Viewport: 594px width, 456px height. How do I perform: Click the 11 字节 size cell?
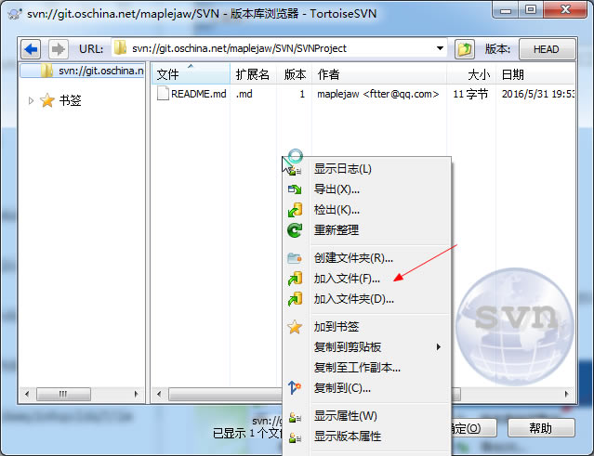(x=470, y=94)
